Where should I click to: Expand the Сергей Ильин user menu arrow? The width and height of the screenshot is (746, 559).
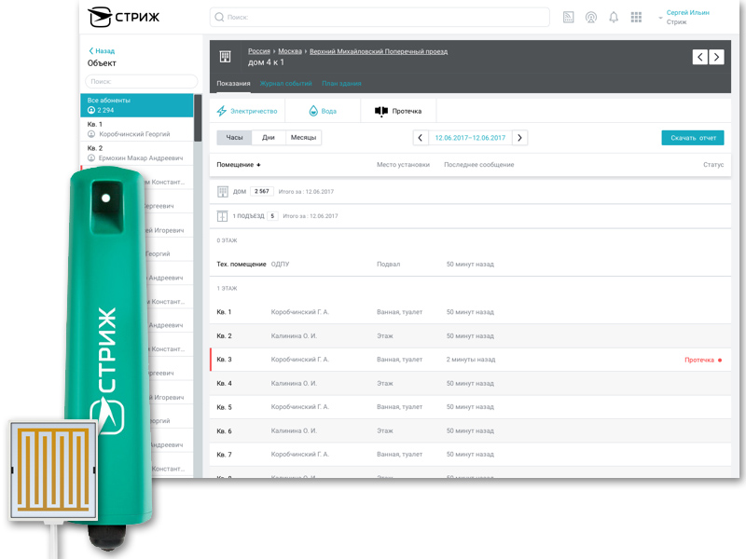[x=660, y=18]
